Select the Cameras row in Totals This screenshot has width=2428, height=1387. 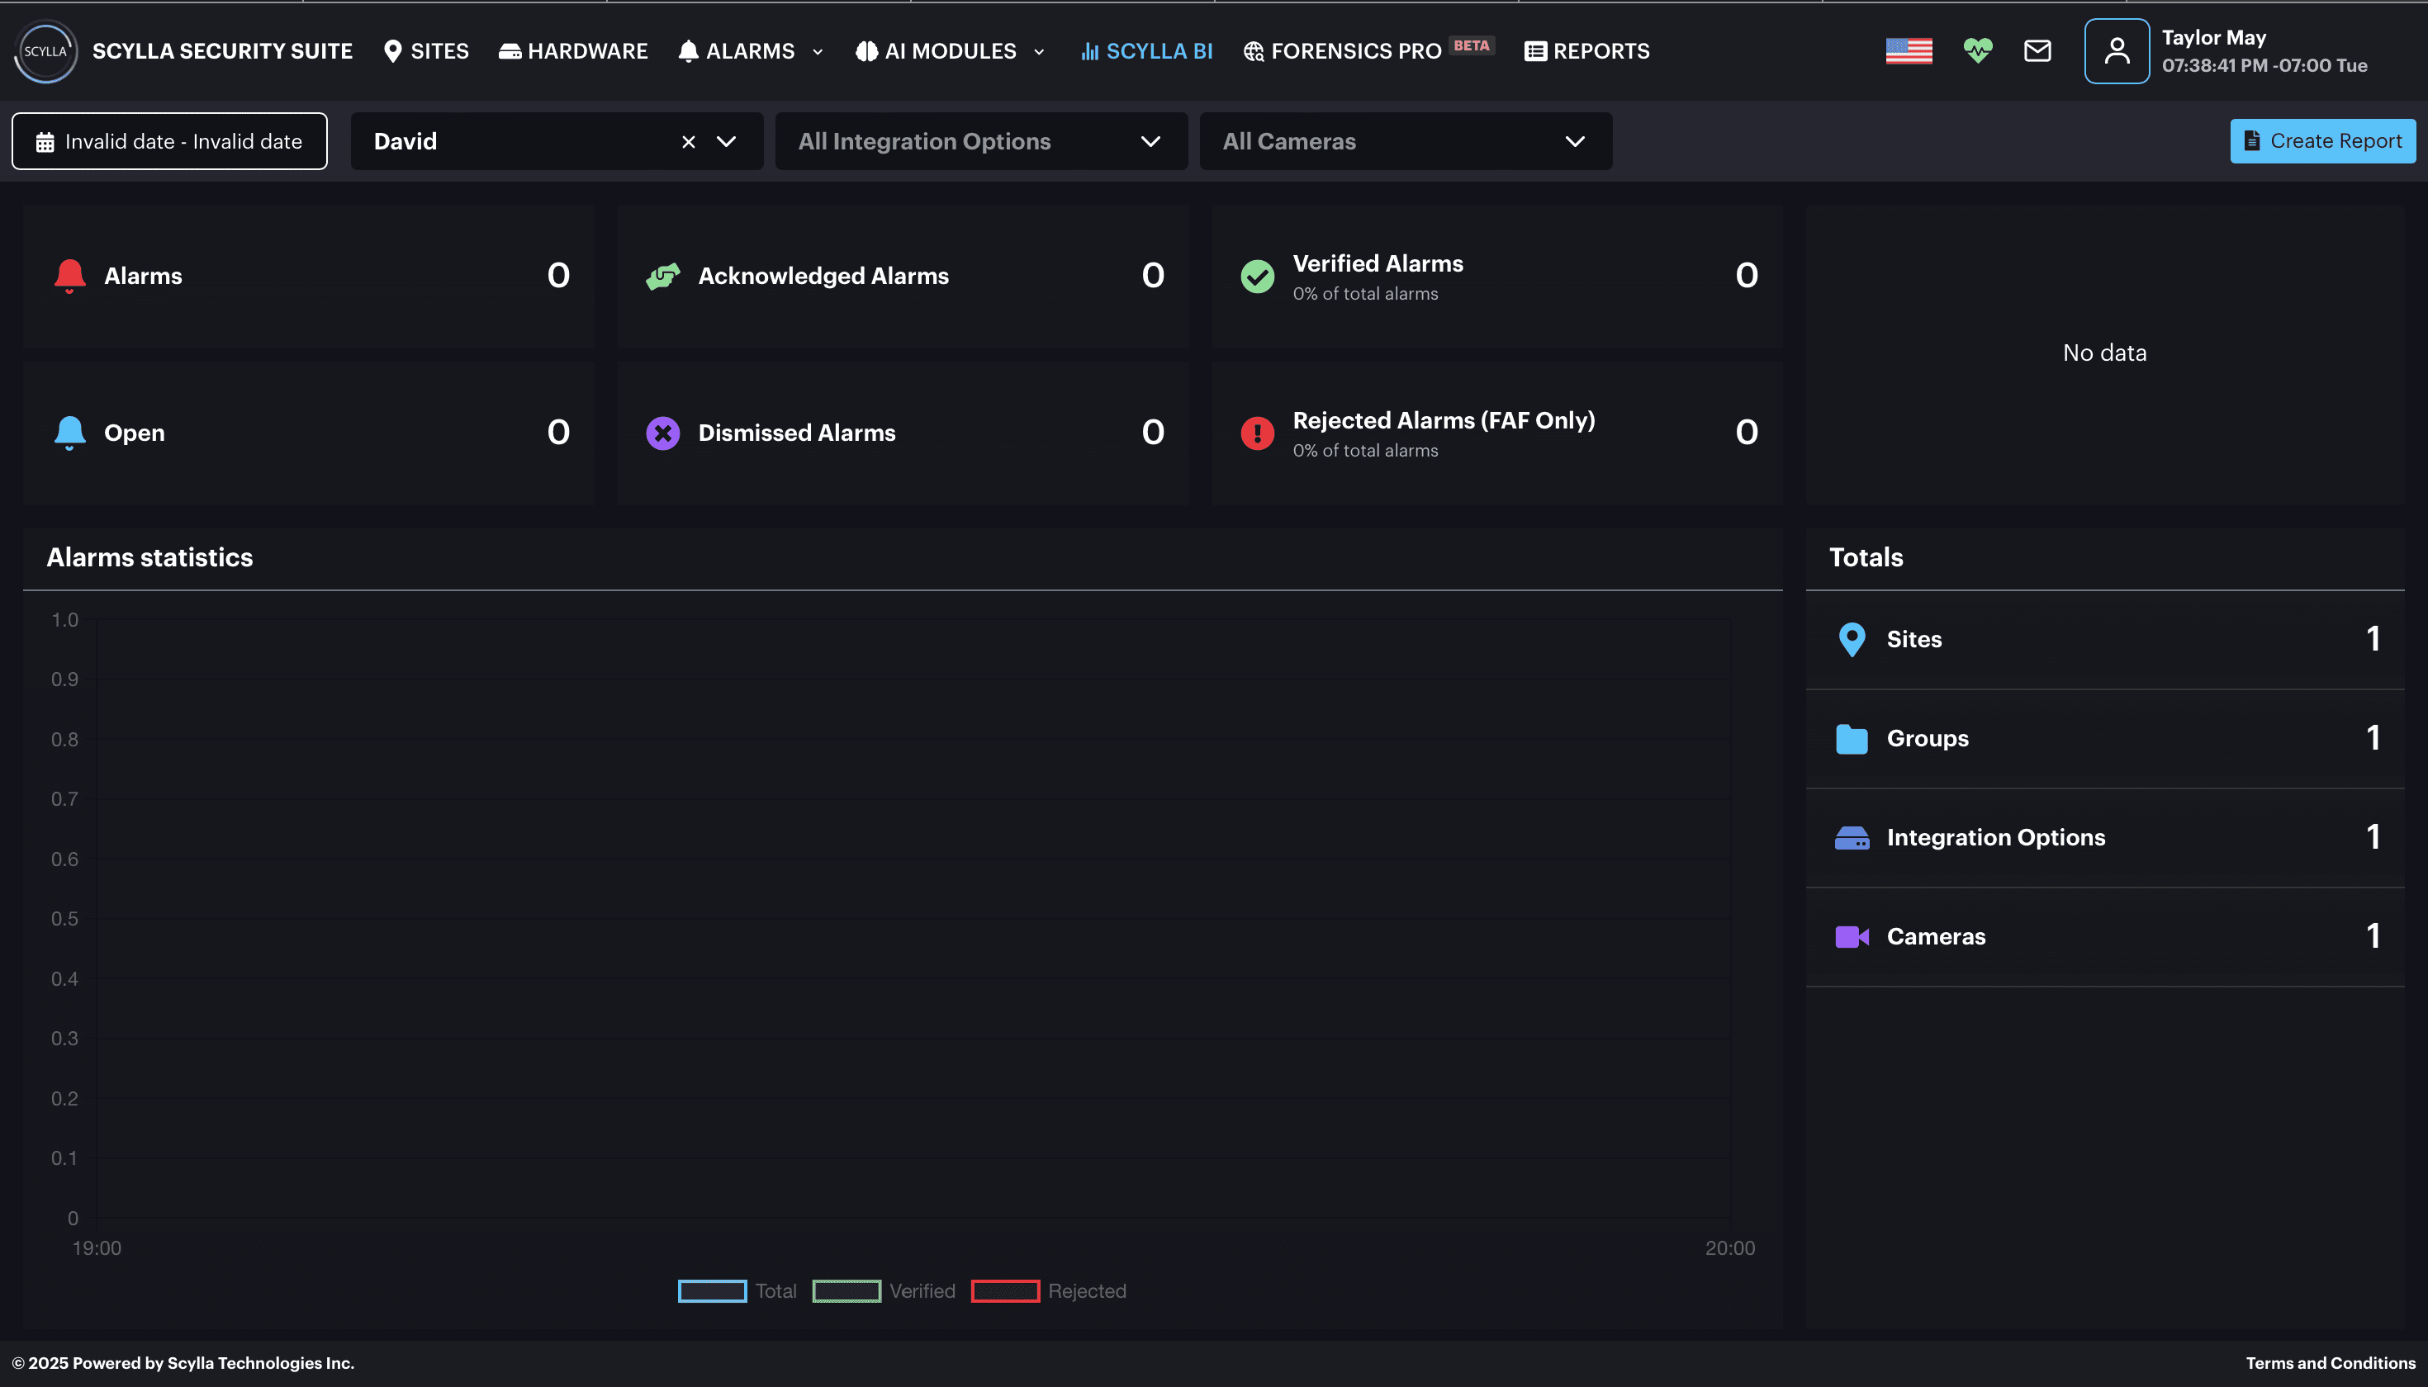click(2105, 937)
